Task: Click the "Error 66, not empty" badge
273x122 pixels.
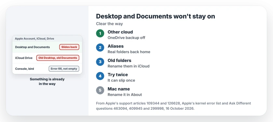Action: pyautogui.click(x=64, y=69)
